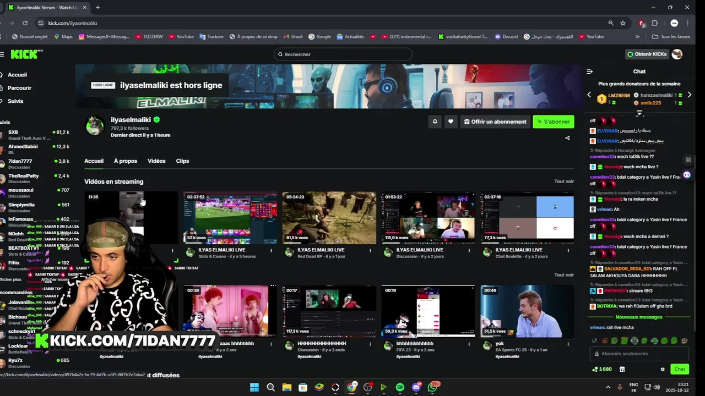Open the Tous les favoris folder
This screenshot has width=705, height=396.
point(671,37)
